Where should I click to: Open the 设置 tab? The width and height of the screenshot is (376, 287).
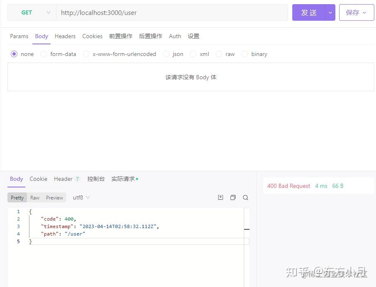pos(194,36)
